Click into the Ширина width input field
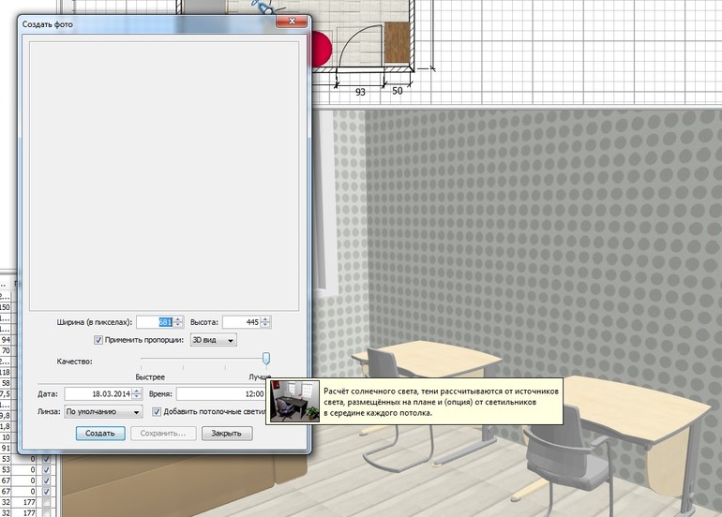The height and width of the screenshot is (517, 722). [155, 322]
